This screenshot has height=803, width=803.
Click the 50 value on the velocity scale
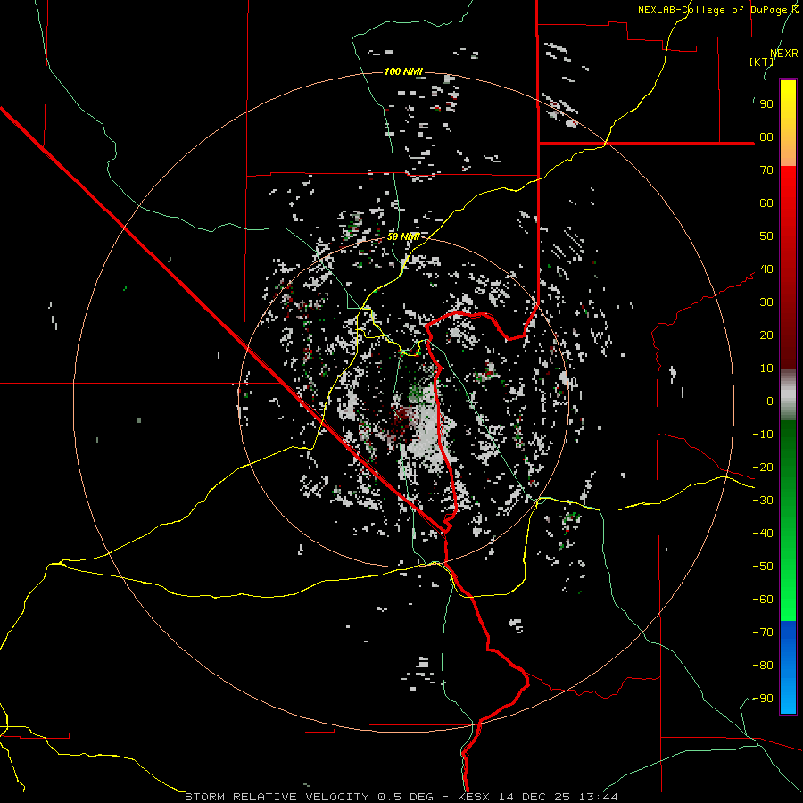point(766,236)
